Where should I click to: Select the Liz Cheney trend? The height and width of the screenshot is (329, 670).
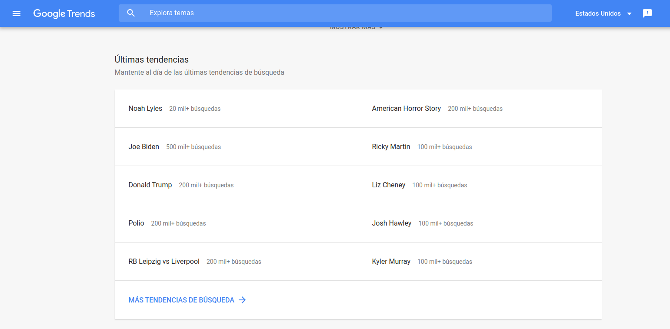tap(388, 185)
